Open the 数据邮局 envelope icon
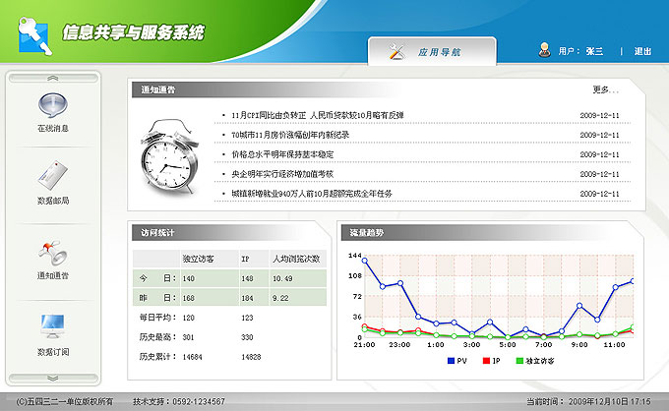This screenshot has width=669, height=411. point(53,177)
